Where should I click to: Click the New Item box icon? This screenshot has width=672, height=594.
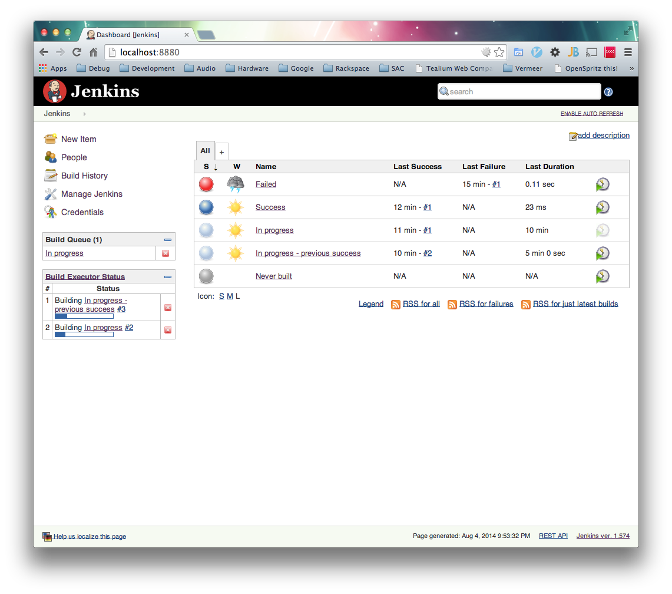pyautogui.click(x=51, y=138)
